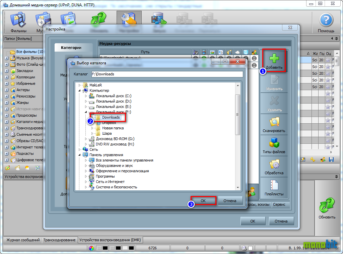
Task: Click the rating star in the highlighted movie row
Action: coord(328,60)
